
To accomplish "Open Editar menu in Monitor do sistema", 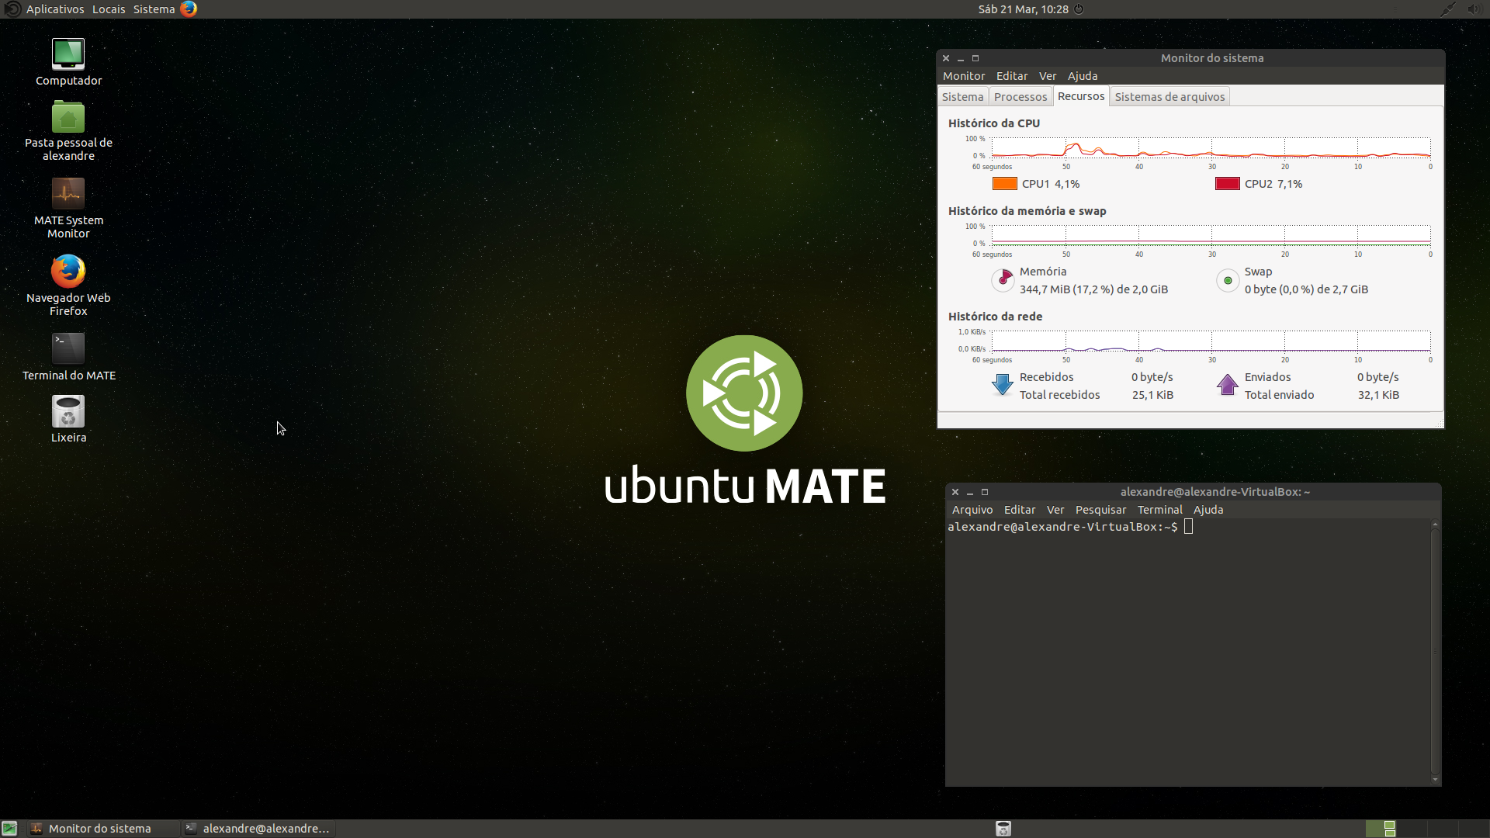I will click(x=1011, y=76).
